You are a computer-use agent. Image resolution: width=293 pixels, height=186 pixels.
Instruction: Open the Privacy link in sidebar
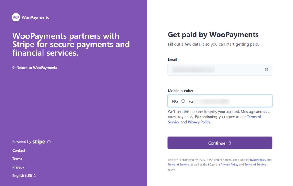coord(18,167)
